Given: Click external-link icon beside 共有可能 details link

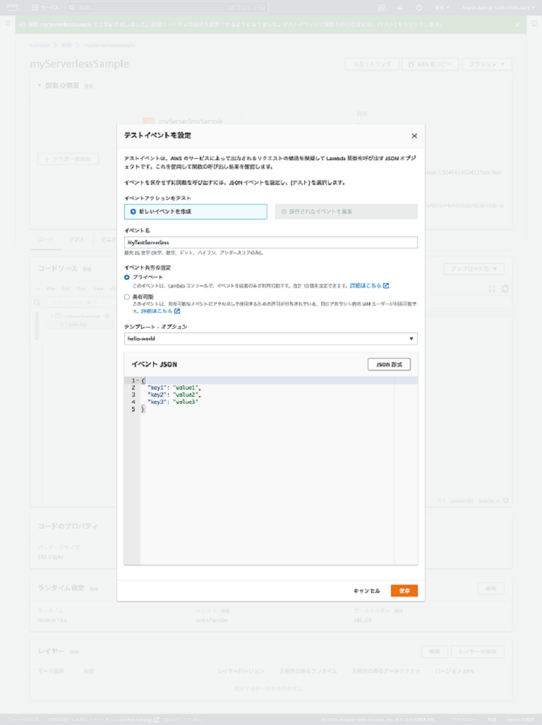Looking at the screenshot, I should tap(177, 311).
